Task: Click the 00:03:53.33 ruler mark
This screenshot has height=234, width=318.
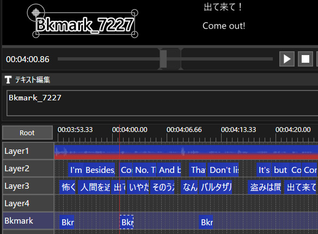Action: [x=75, y=130]
